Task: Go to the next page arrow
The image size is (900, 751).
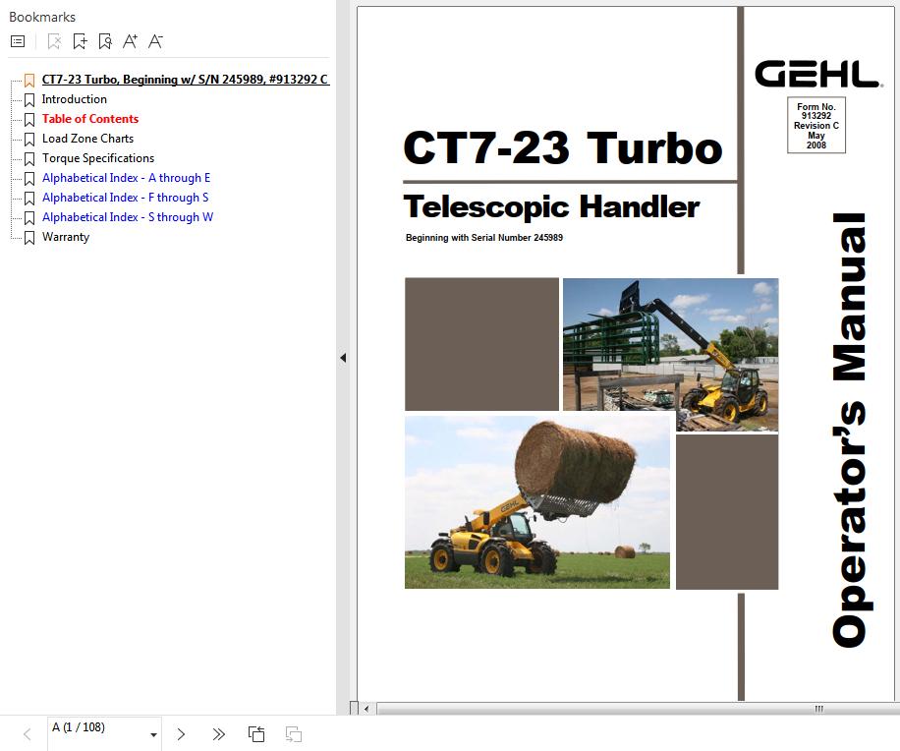Action: coord(181,734)
